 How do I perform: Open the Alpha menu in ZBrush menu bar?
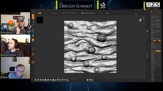(x=33, y=11)
